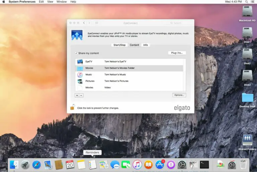Select Shared Folders volume on desktop
This screenshot has width=257, height=172.
(x=247, y=142)
